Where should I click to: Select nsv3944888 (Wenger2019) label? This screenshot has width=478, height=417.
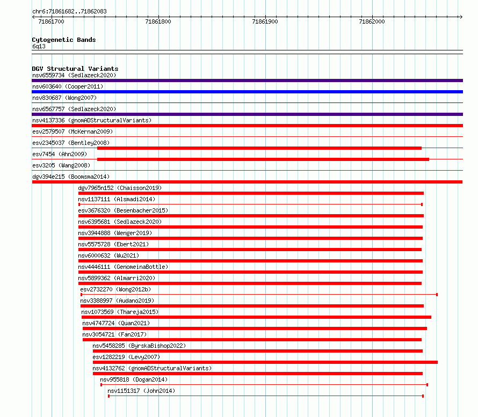pos(115,233)
